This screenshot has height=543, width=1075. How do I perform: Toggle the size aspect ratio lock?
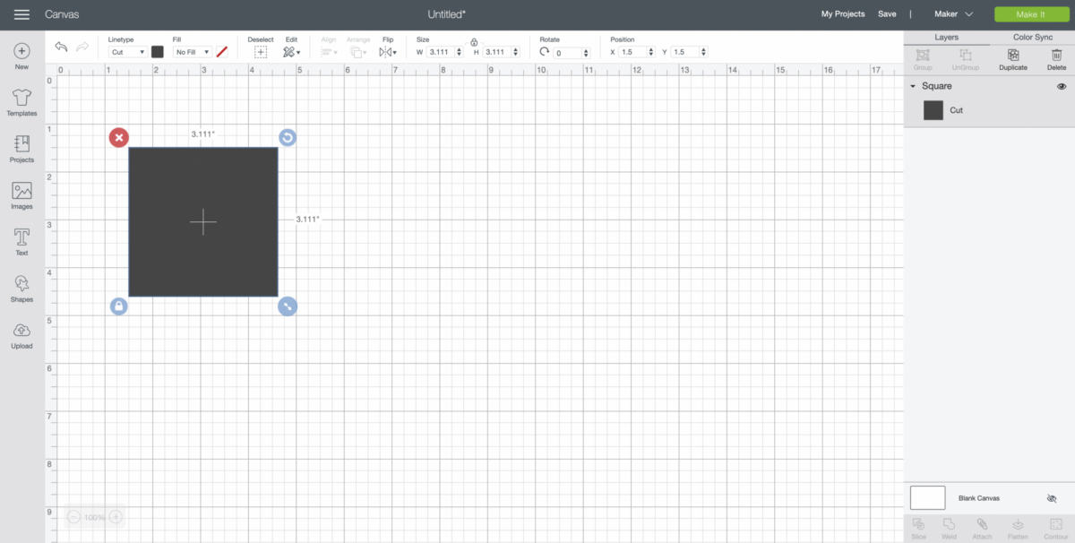(474, 42)
